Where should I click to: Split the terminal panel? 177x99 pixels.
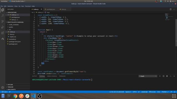[x=163, y=76]
